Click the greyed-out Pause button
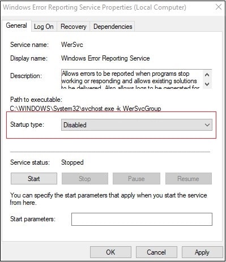Screen dimensions: 226x262 coord(137,179)
